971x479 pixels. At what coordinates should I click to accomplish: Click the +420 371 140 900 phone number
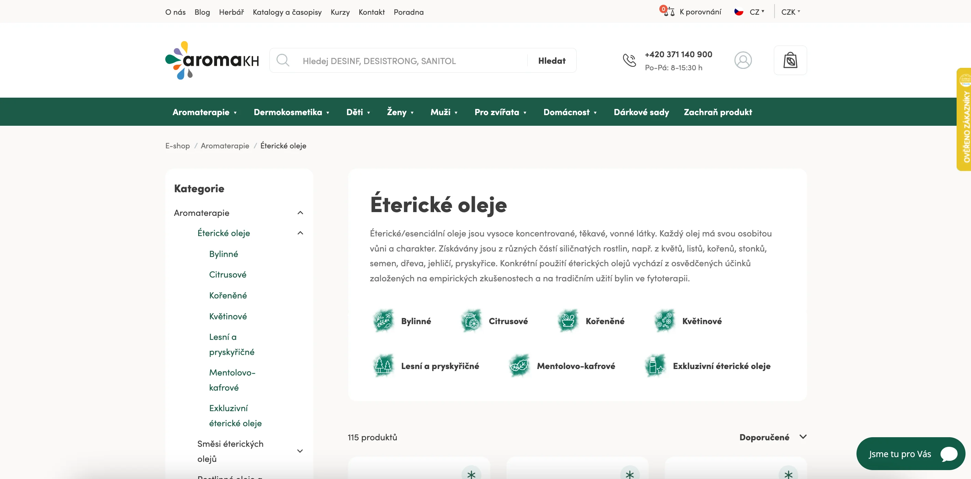[679, 54]
